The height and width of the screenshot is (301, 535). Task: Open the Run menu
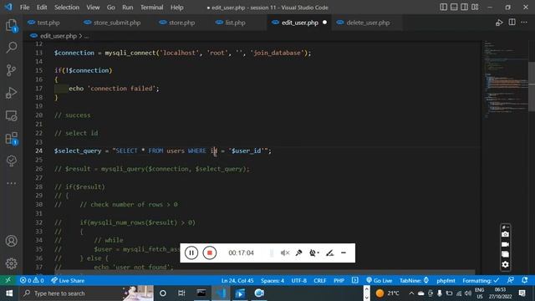[x=128, y=8]
